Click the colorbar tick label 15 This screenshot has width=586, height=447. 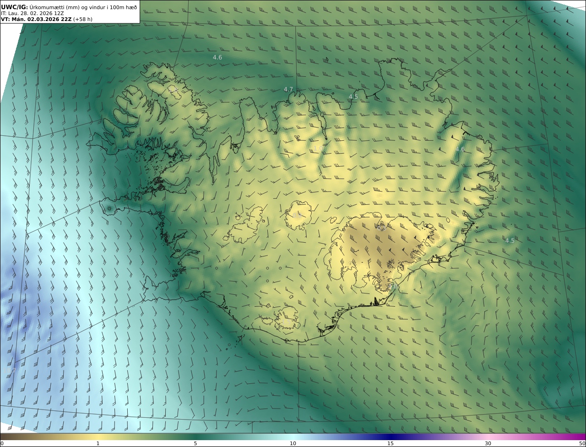coord(391,443)
